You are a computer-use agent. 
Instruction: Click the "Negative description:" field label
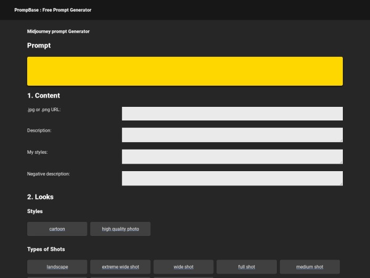coord(49,174)
